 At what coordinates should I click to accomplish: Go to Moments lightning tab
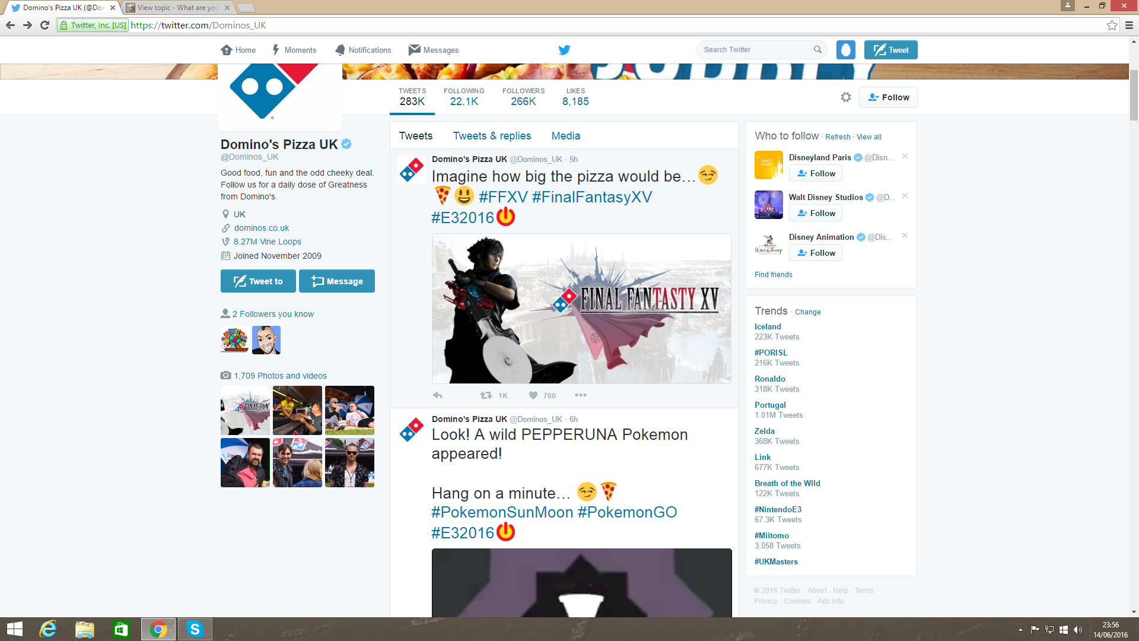click(x=294, y=50)
